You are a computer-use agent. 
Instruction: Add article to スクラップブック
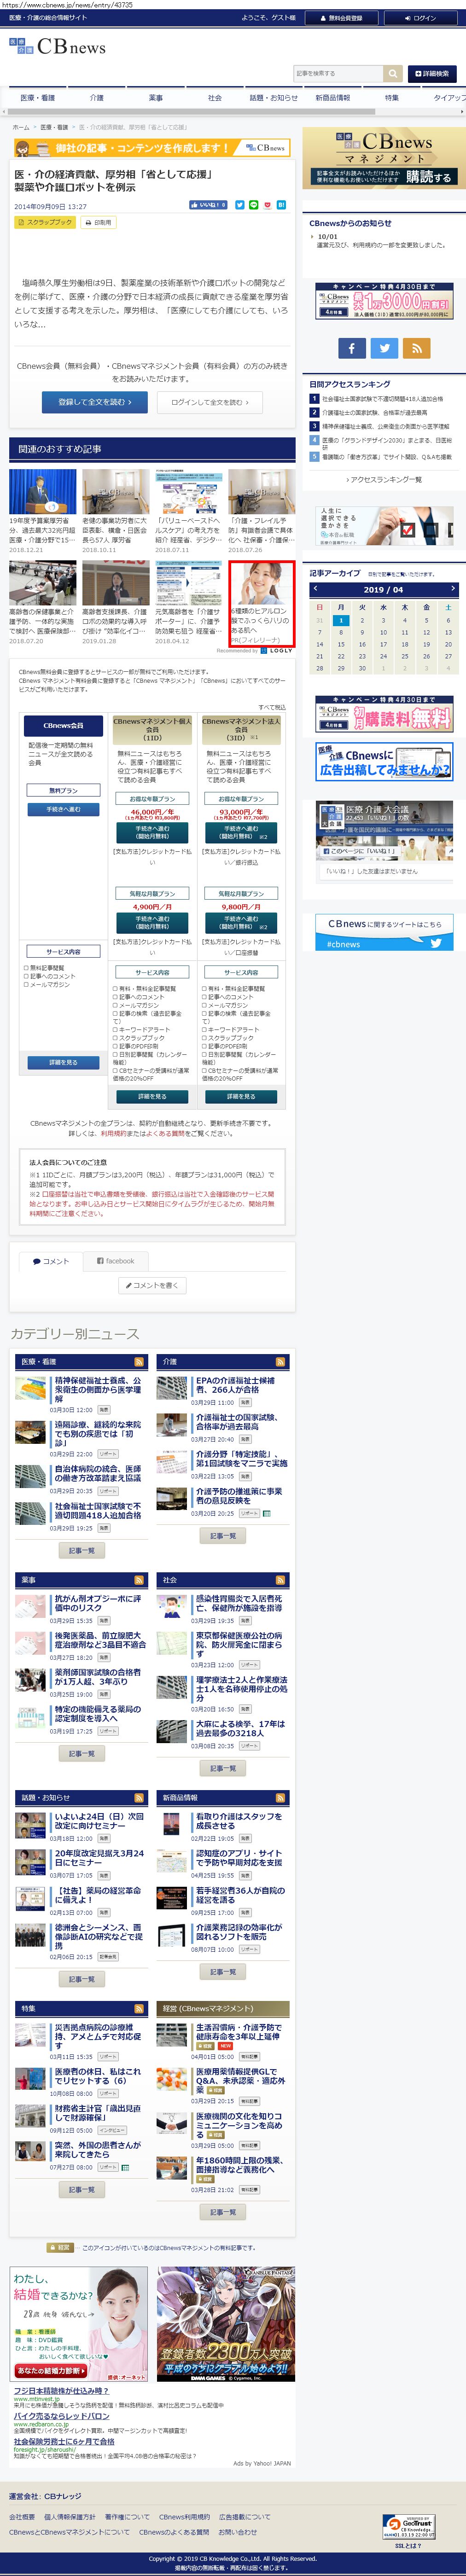45,222
